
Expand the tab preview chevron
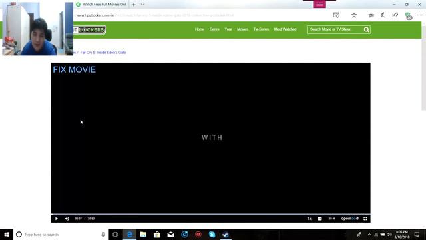pos(142,5)
